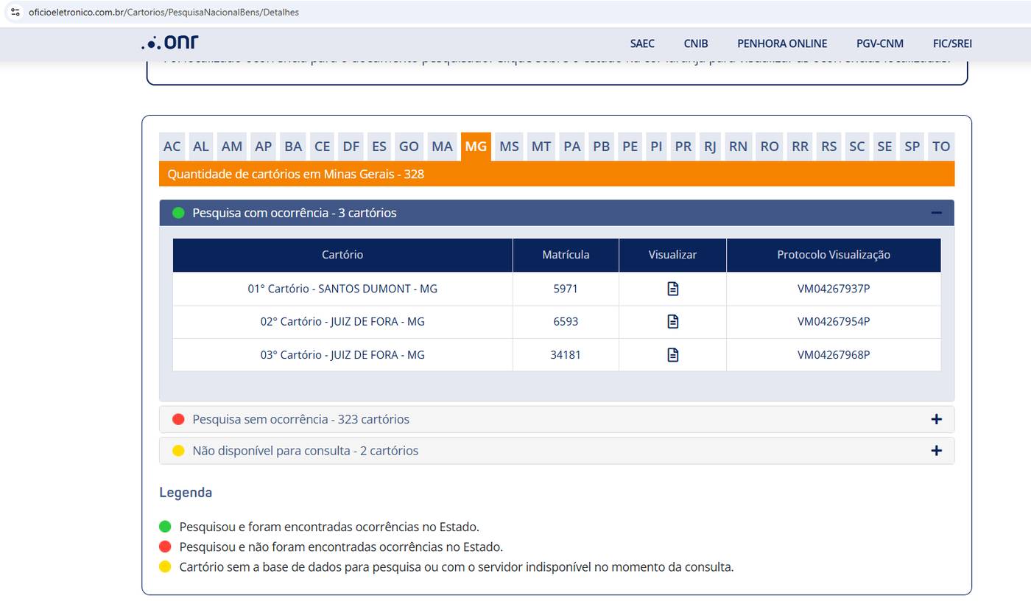1031x604 pixels.
Task: Select the BA state tab
Action: click(x=293, y=147)
